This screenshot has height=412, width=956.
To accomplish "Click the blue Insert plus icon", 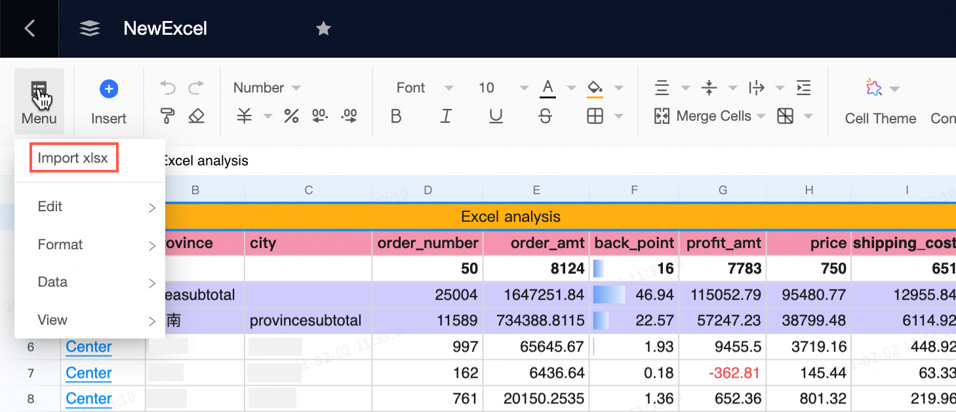I will (x=109, y=89).
